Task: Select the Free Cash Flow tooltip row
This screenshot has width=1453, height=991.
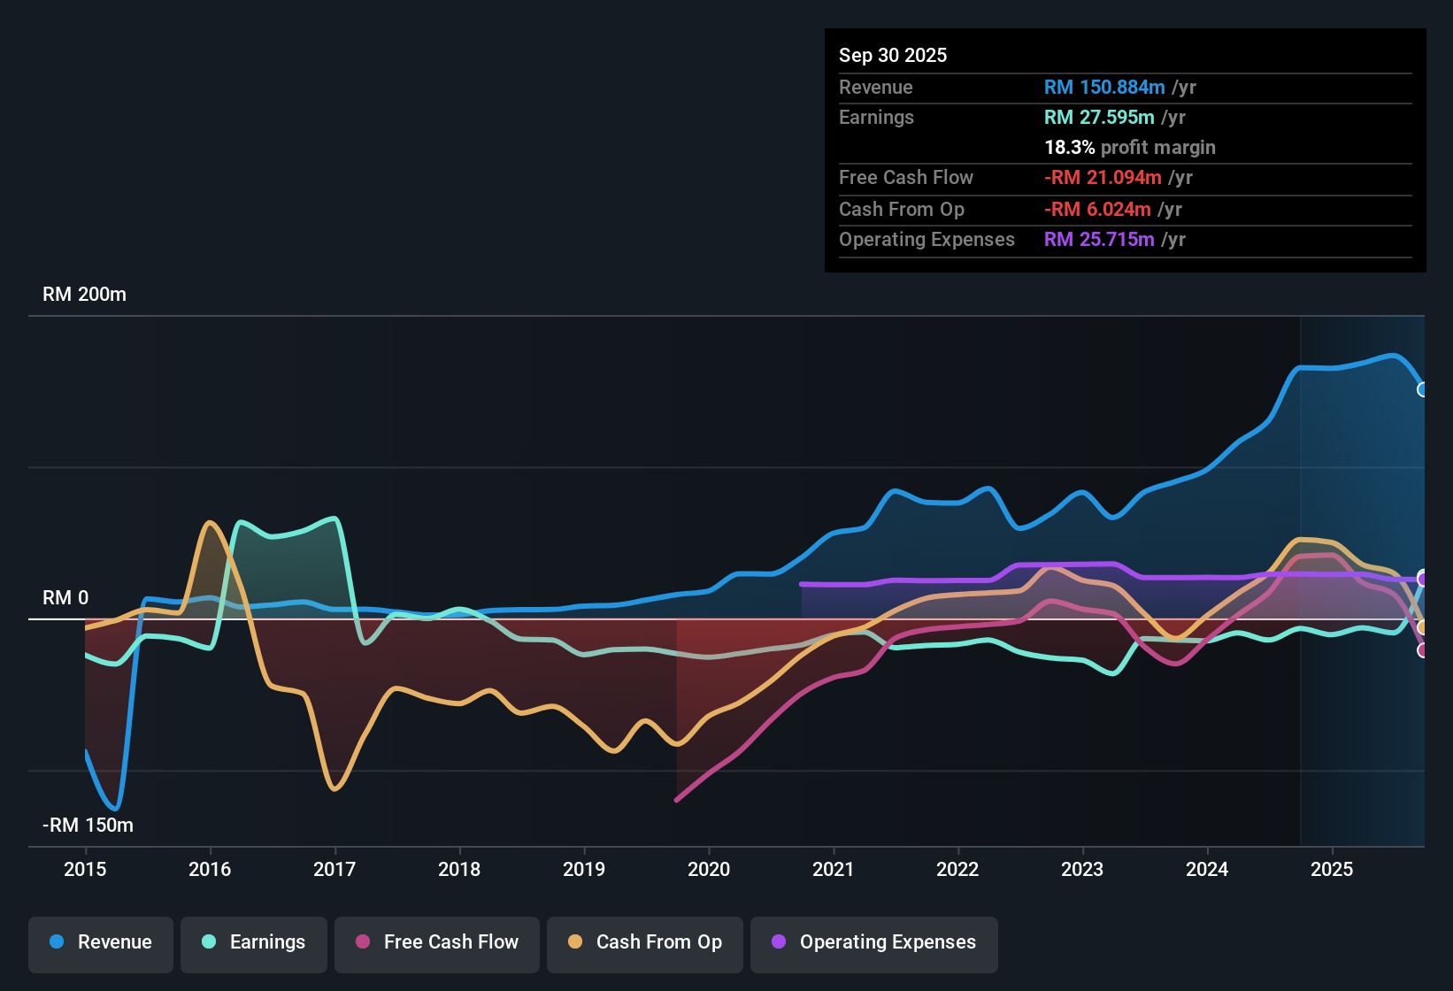Action: [x=1124, y=178]
